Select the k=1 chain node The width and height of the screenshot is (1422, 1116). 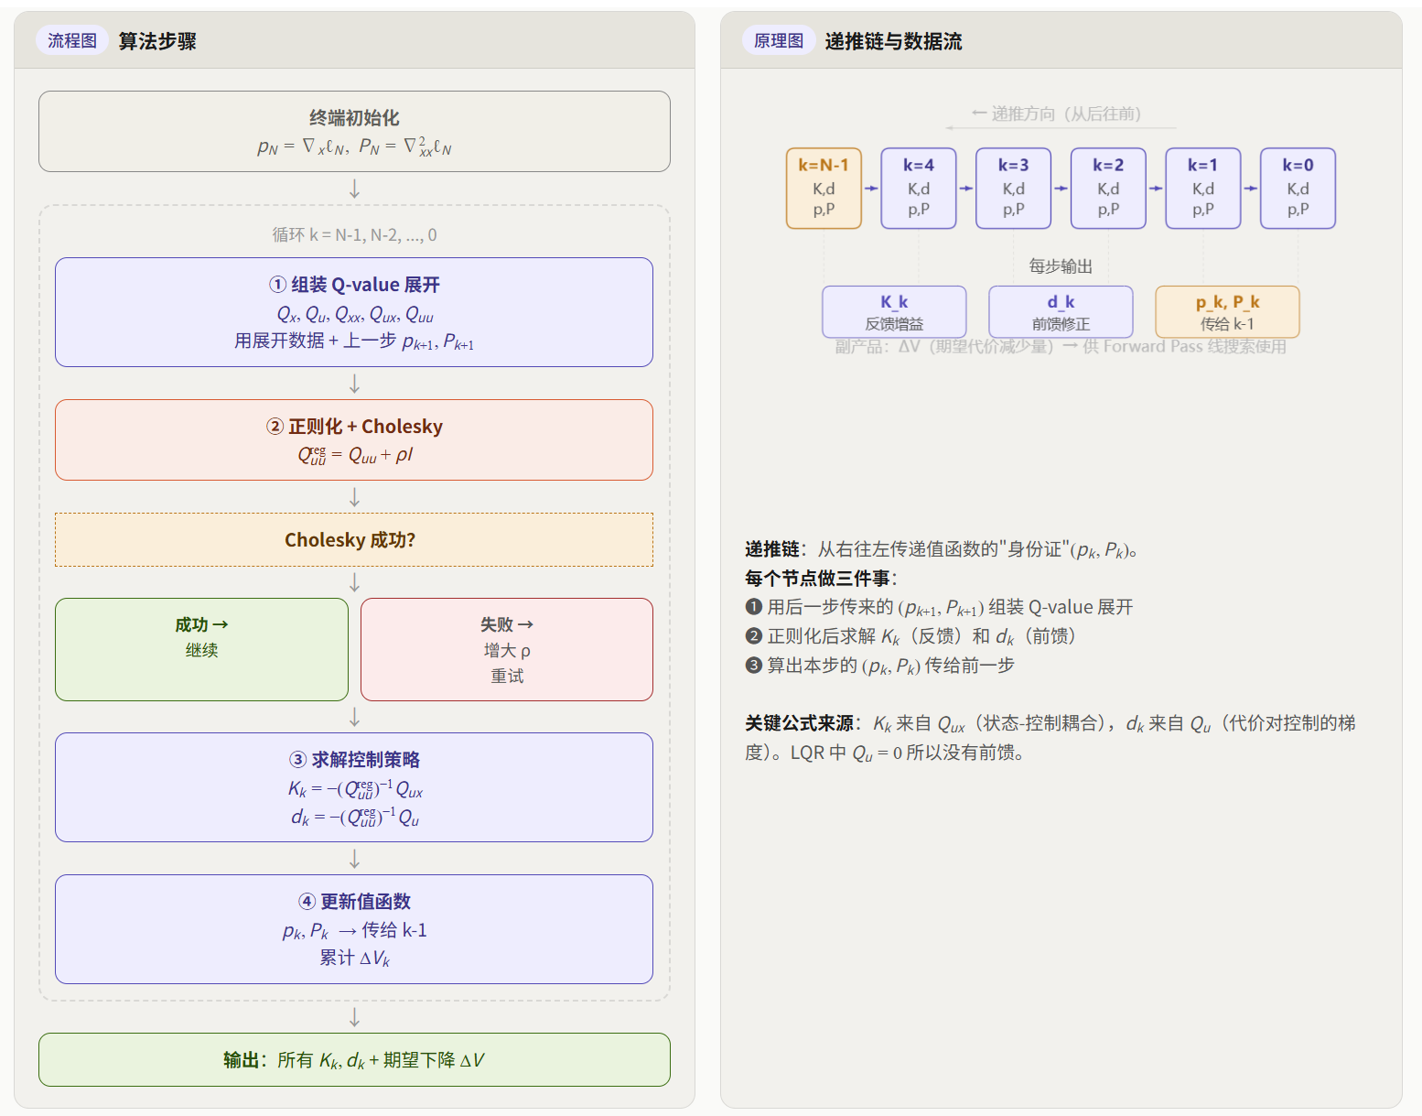(x=1202, y=188)
